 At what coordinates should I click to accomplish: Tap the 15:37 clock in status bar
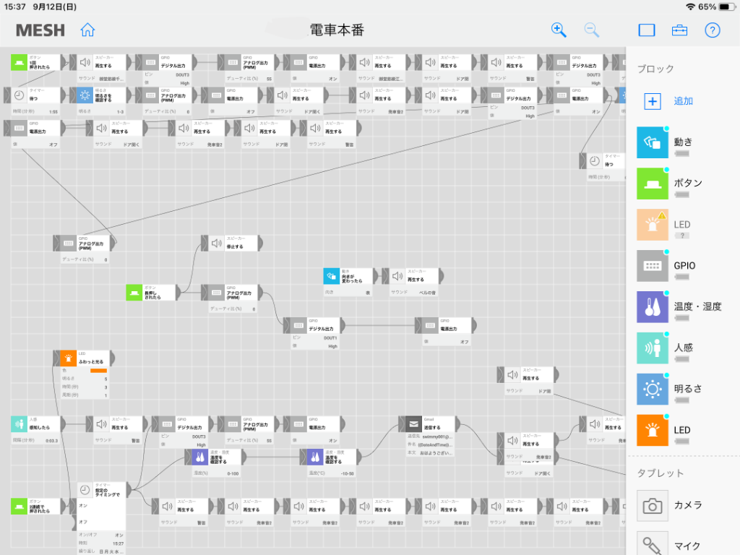coord(15,7)
